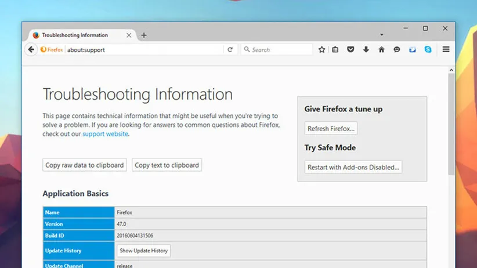Click Restart with Add-ons Disabled button

[353, 167]
